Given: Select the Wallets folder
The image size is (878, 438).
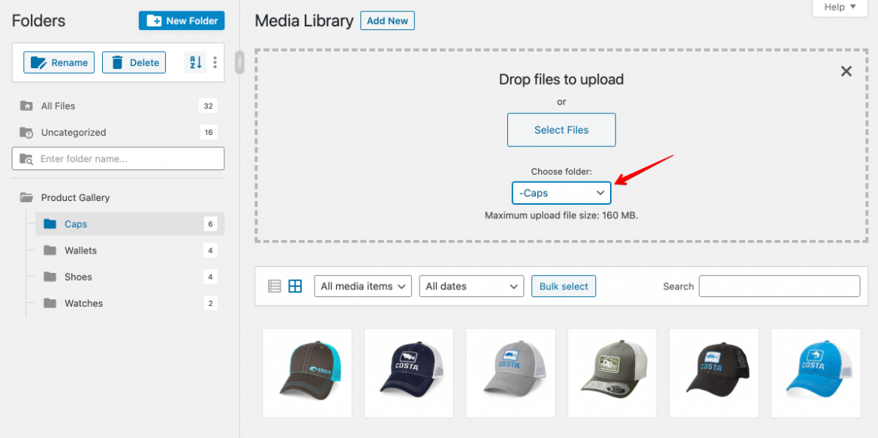Looking at the screenshot, I should pos(80,250).
